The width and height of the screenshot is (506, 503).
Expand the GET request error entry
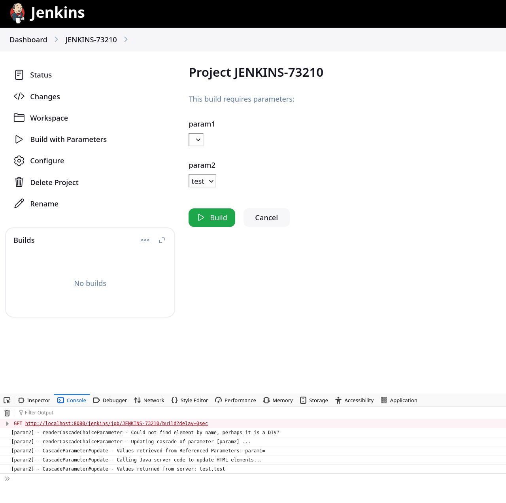7,424
